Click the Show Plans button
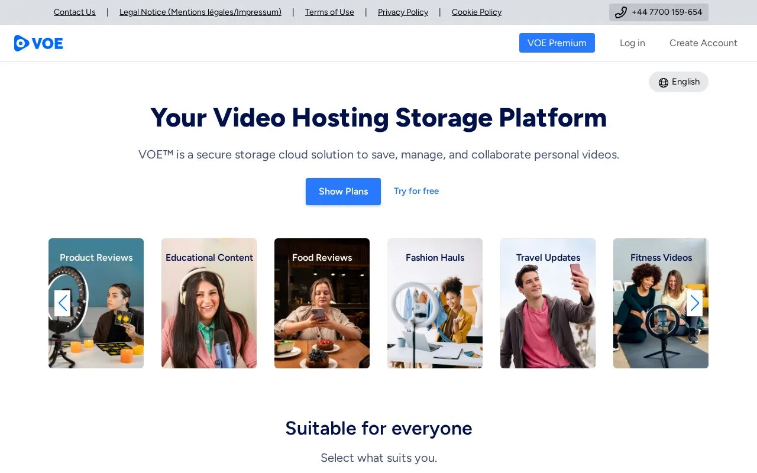Viewport: 757px width, 473px height. (x=343, y=192)
